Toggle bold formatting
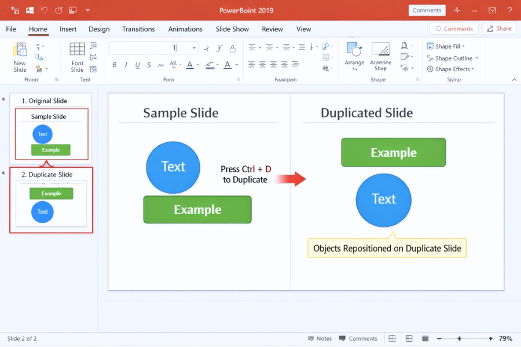 coord(115,65)
